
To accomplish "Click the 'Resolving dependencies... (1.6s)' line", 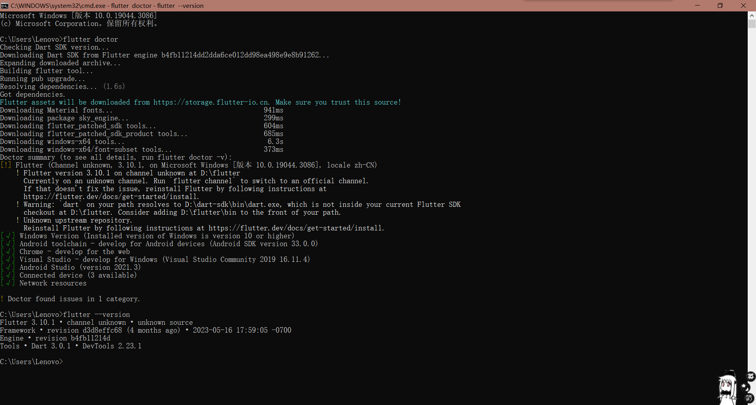I will point(63,87).
